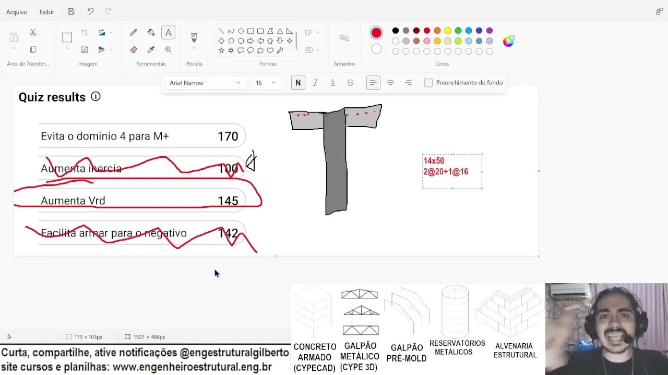Pick the curve shape
Screen dimensions: 668x375
click(231, 31)
